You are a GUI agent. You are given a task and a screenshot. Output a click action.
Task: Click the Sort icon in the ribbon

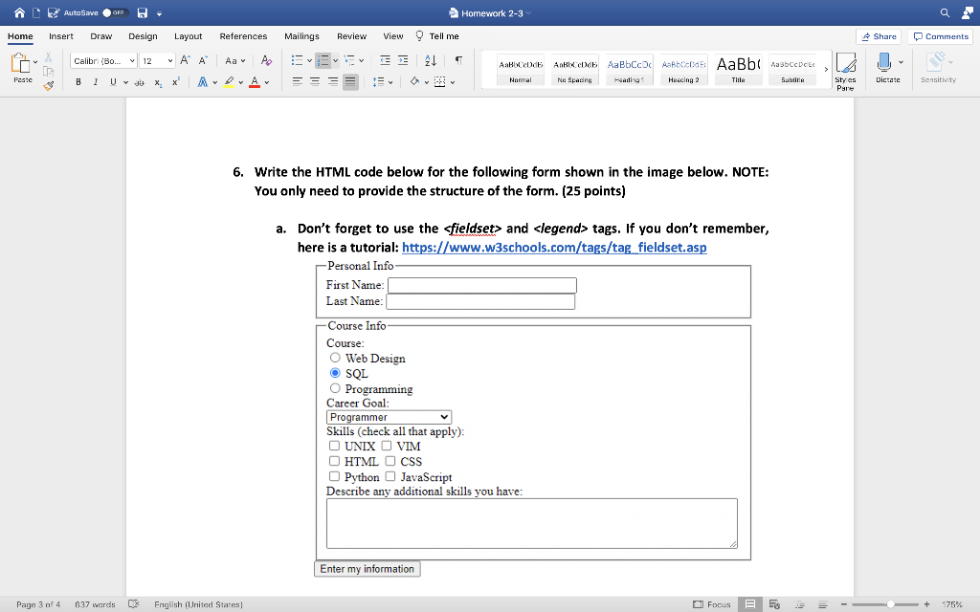coord(431,60)
